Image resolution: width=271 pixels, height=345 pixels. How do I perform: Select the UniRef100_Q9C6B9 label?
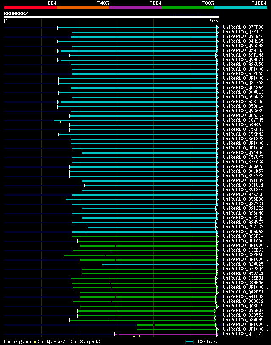(x=243, y=111)
